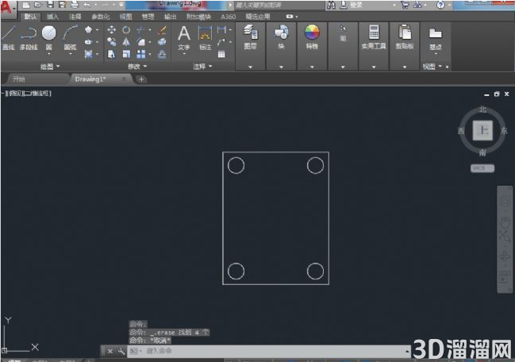Open the Text tool dropdown arrow
Screen dimensions: 515x362
coord(184,53)
